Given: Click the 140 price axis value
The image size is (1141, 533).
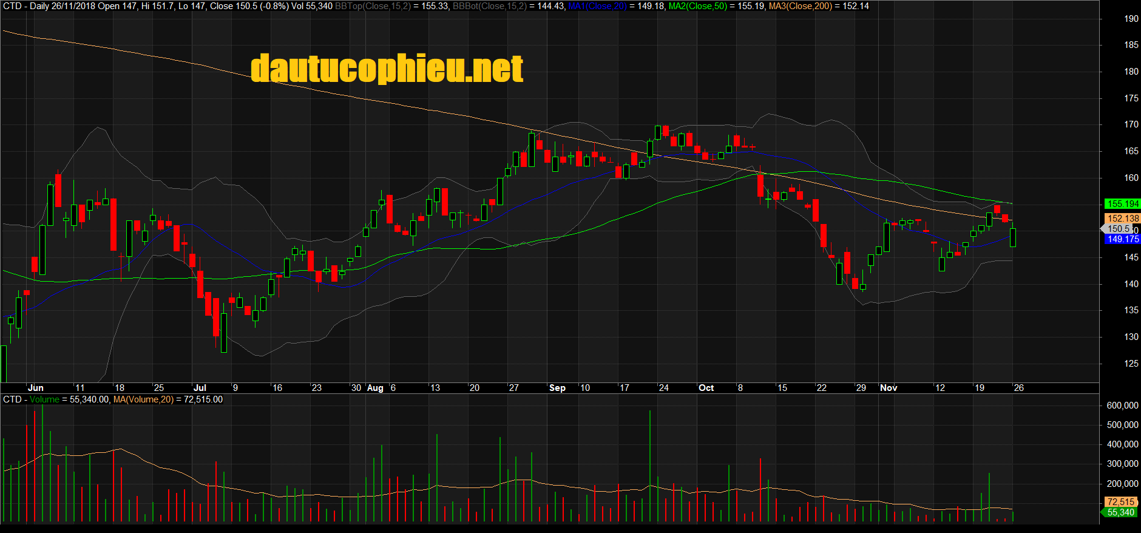Looking at the screenshot, I should pos(1131,284).
